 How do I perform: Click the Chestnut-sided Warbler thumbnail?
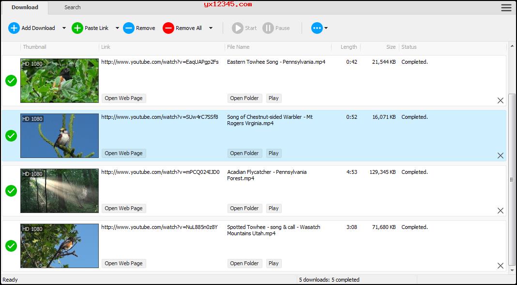pos(60,136)
